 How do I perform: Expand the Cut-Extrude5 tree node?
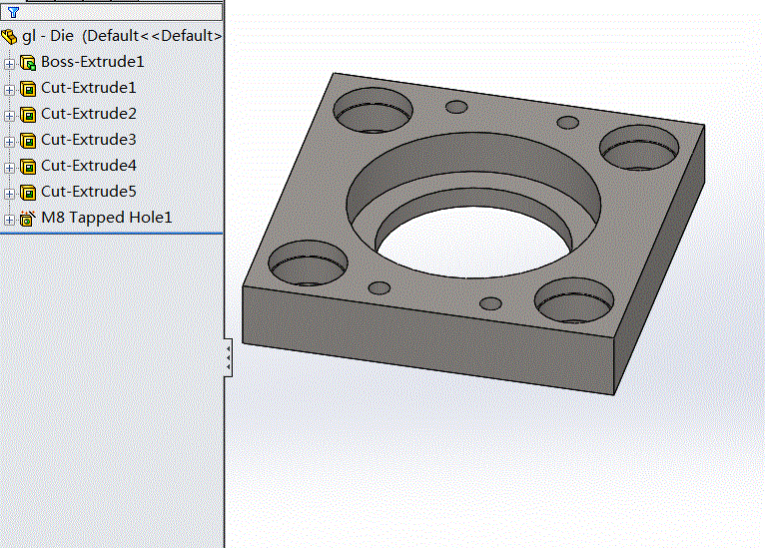tap(9, 194)
